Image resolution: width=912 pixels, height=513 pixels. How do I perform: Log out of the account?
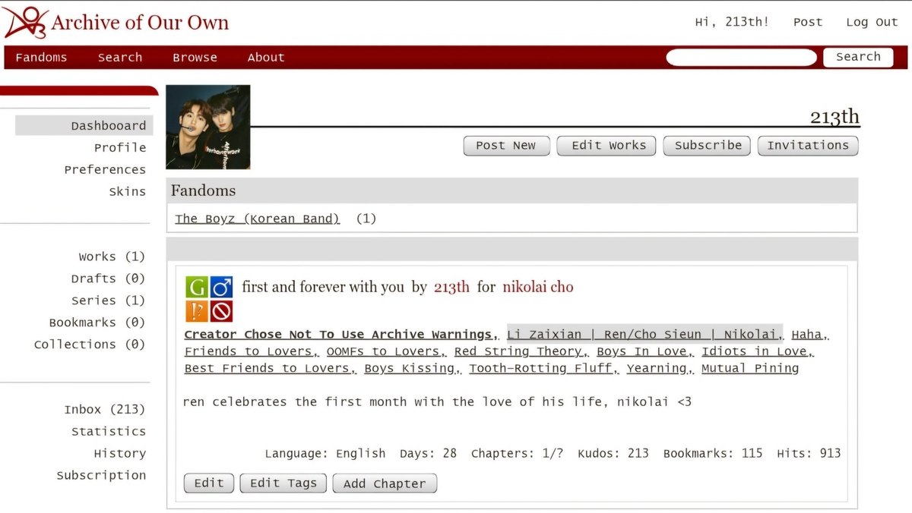click(872, 22)
